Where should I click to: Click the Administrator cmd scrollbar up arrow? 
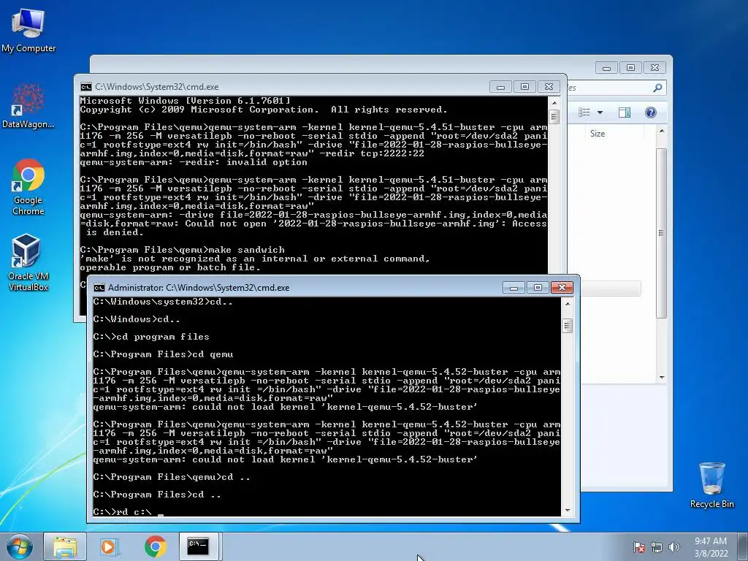pos(567,303)
